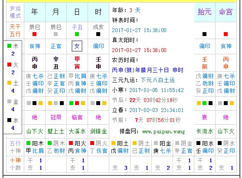Select the 胎元 column header
Image resolution: width=242 pixels, height=178 pixels.
tap(205, 12)
